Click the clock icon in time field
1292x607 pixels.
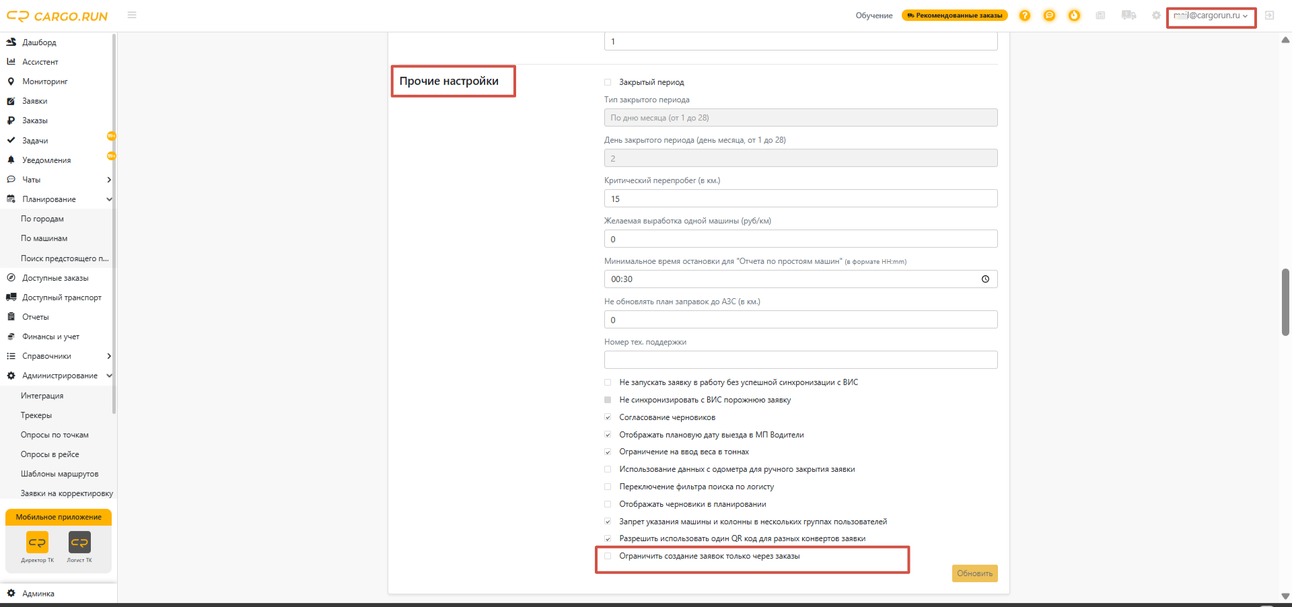[x=985, y=279]
